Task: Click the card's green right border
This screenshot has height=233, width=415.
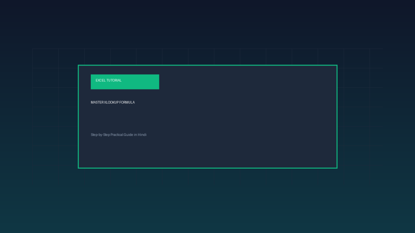Action: click(337, 116)
